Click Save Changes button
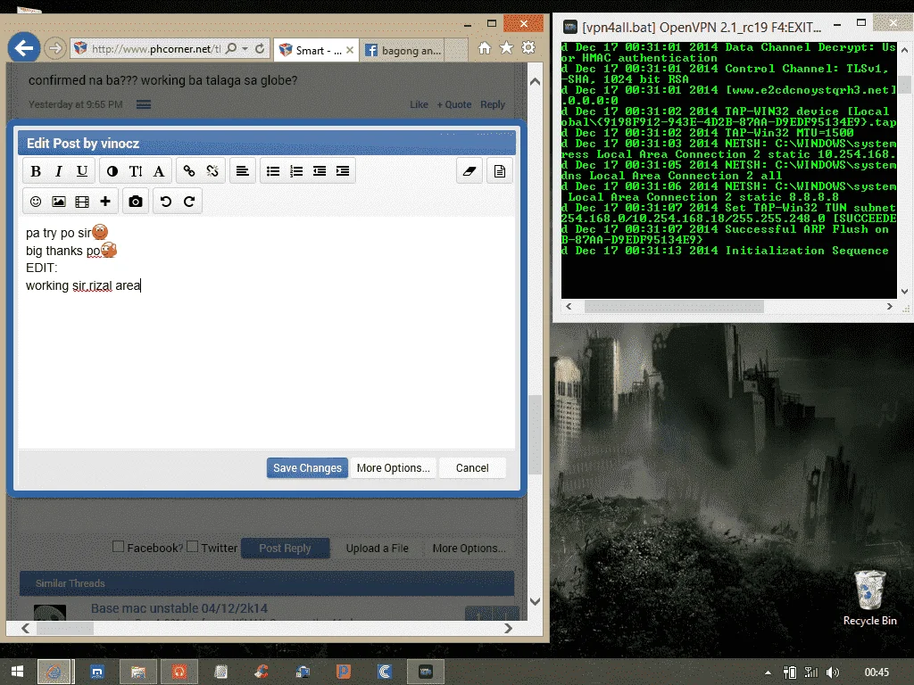Viewport: 914px width, 685px height. click(x=307, y=467)
